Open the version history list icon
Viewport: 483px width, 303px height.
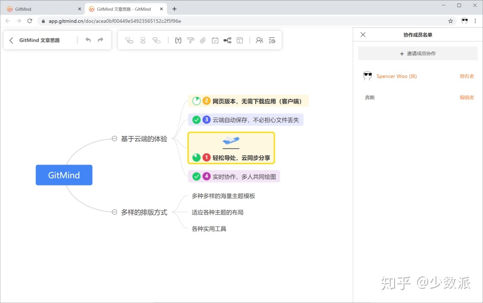coord(272,40)
